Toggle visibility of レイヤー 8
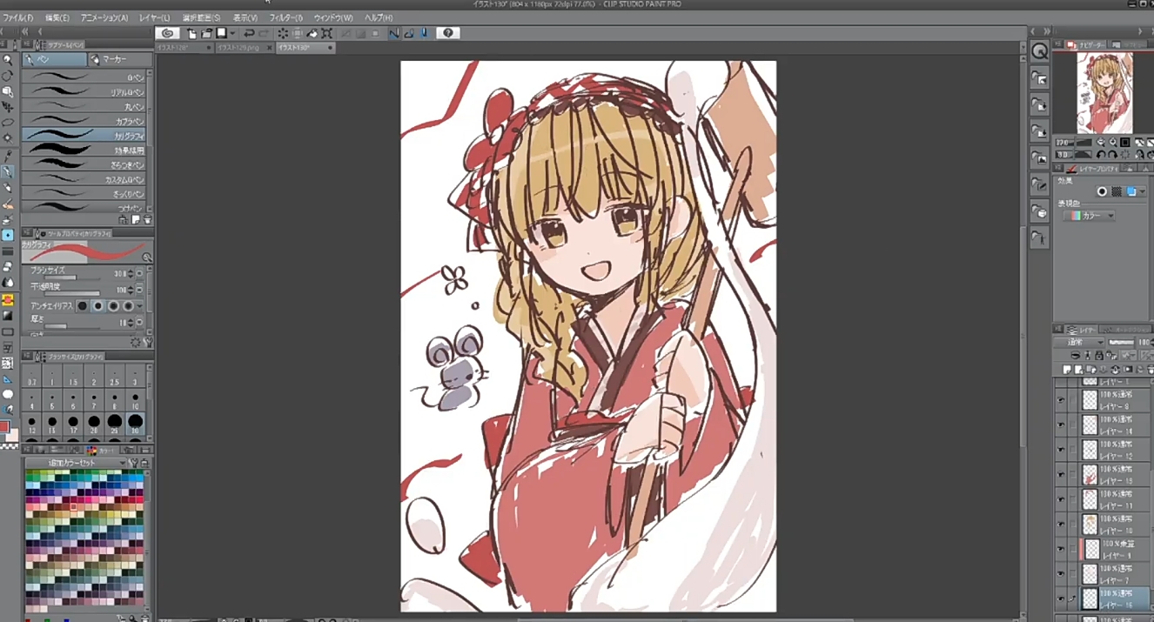 click(1061, 400)
